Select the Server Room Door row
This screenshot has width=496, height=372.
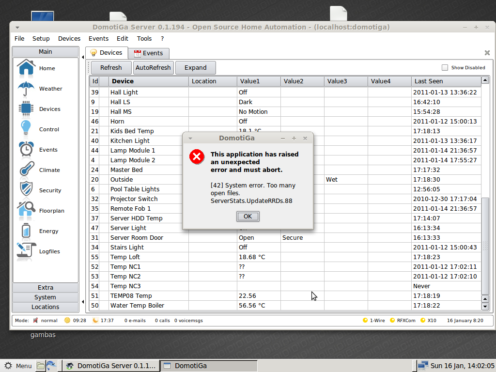(x=285, y=237)
